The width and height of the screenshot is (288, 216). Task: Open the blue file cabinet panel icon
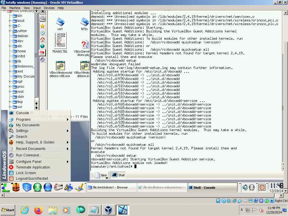[27, 187]
